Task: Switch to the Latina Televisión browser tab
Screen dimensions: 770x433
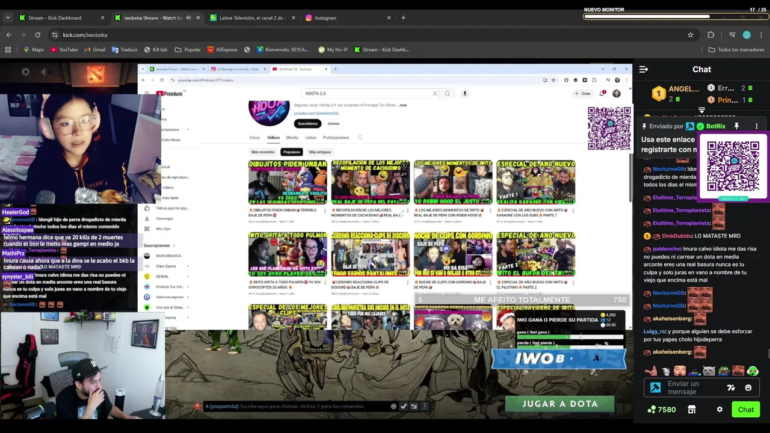Action: point(251,17)
